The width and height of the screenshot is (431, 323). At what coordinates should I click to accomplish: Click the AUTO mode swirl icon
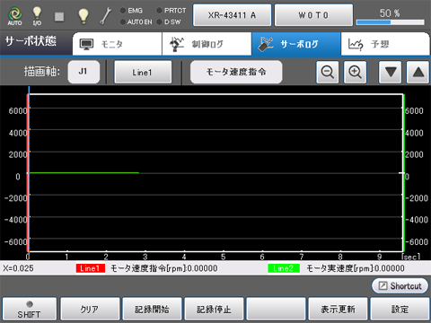pos(15,14)
